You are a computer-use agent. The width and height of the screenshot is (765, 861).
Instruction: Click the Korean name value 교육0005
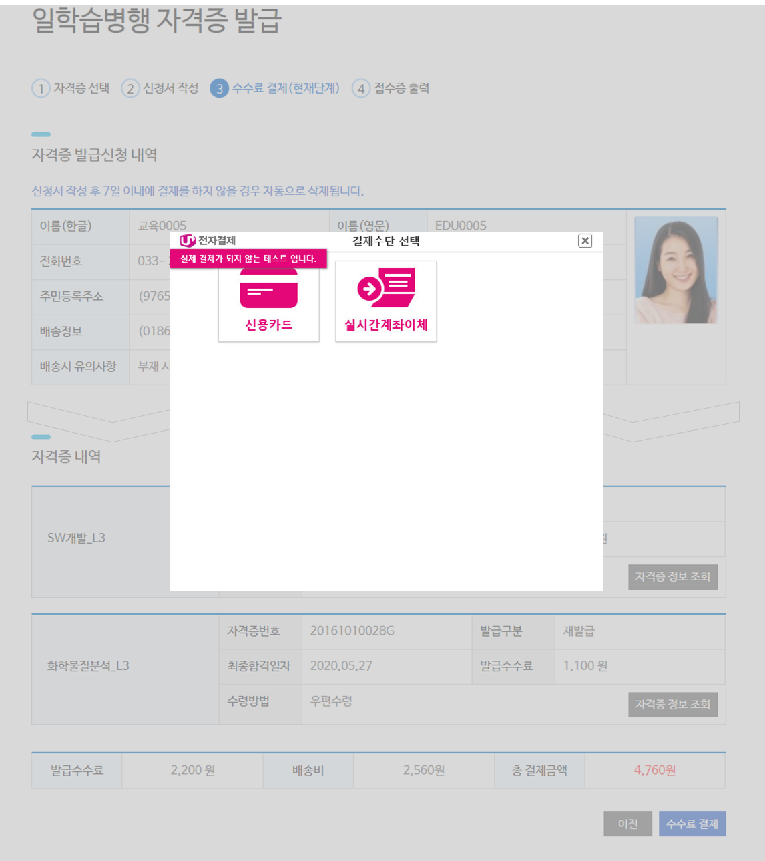[x=162, y=226]
